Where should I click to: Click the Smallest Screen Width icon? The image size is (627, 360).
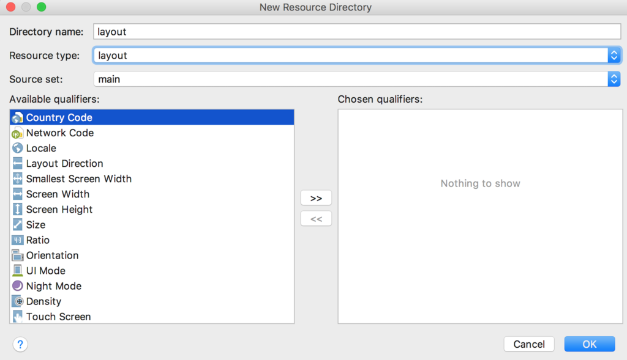17,179
